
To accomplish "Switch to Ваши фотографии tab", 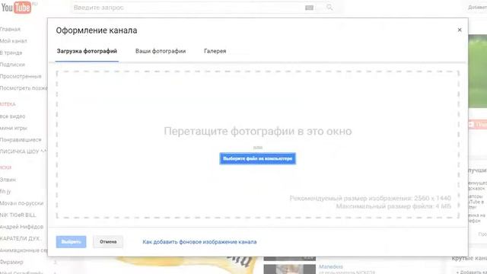I will (161, 51).
